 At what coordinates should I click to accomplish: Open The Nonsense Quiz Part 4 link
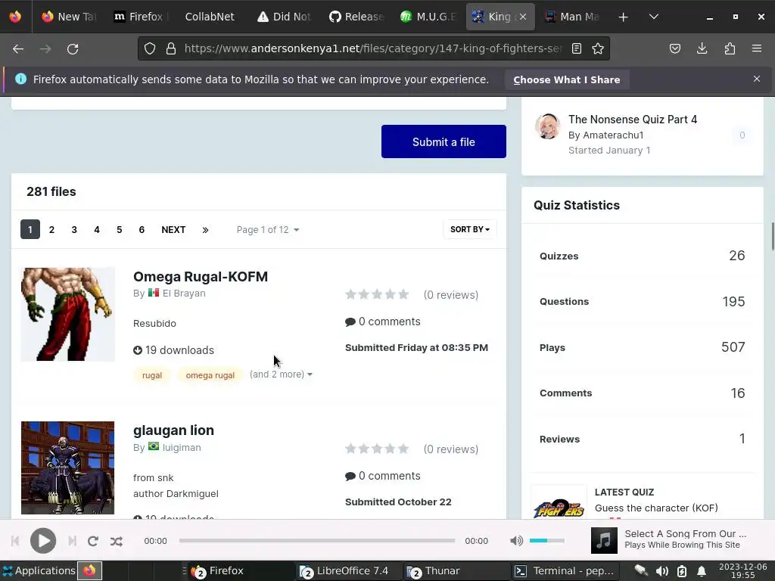pos(633,120)
